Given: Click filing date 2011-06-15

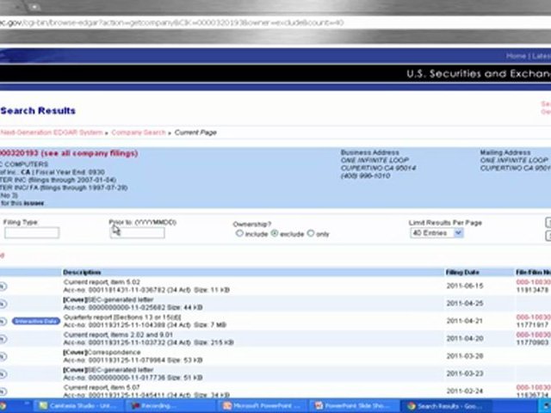Looking at the screenshot, I should tap(465, 286).
